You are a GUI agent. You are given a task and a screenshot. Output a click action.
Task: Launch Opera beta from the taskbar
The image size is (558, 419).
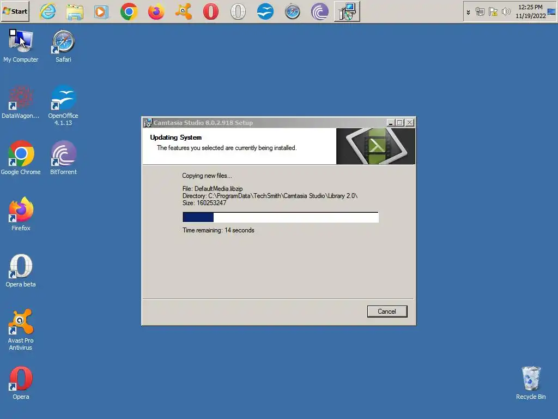238,12
